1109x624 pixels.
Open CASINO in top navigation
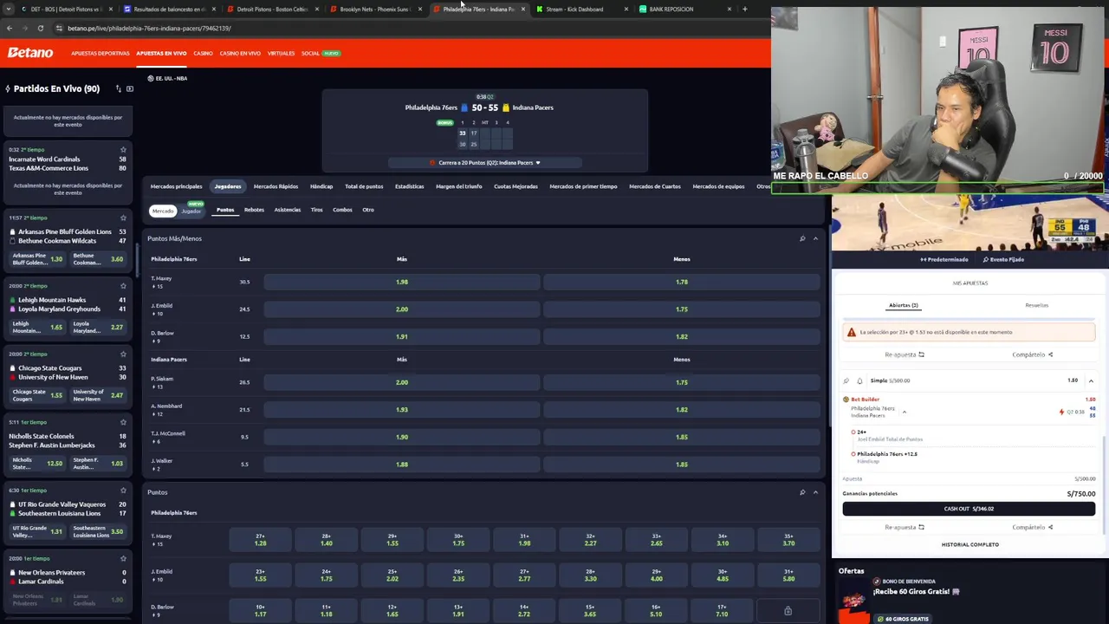[203, 54]
